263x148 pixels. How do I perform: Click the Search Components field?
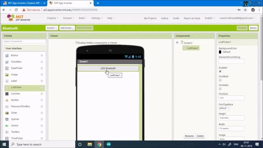pos(24,41)
